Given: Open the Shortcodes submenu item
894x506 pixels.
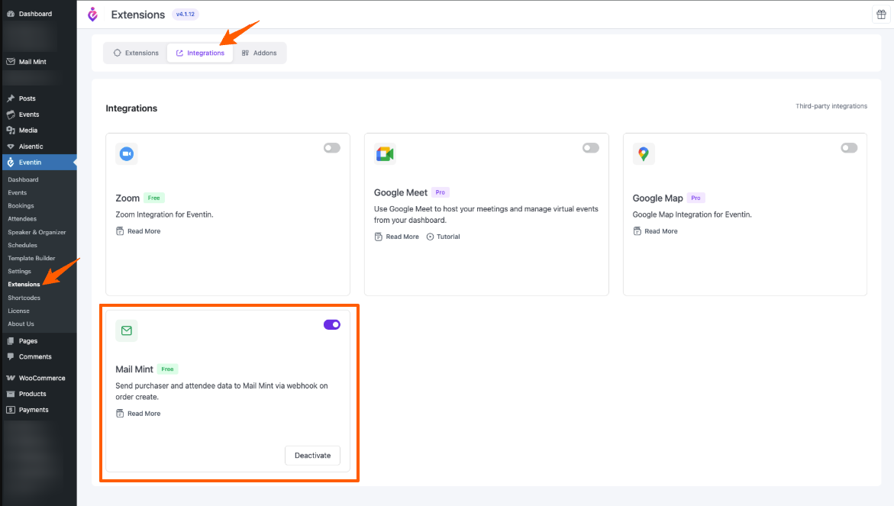Looking at the screenshot, I should pyautogui.click(x=24, y=298).
